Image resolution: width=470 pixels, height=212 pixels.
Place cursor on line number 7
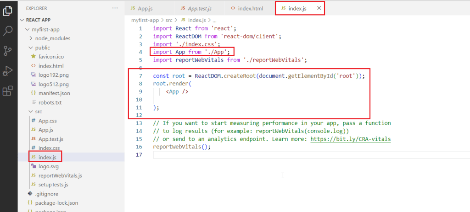[x=140, y=76]
